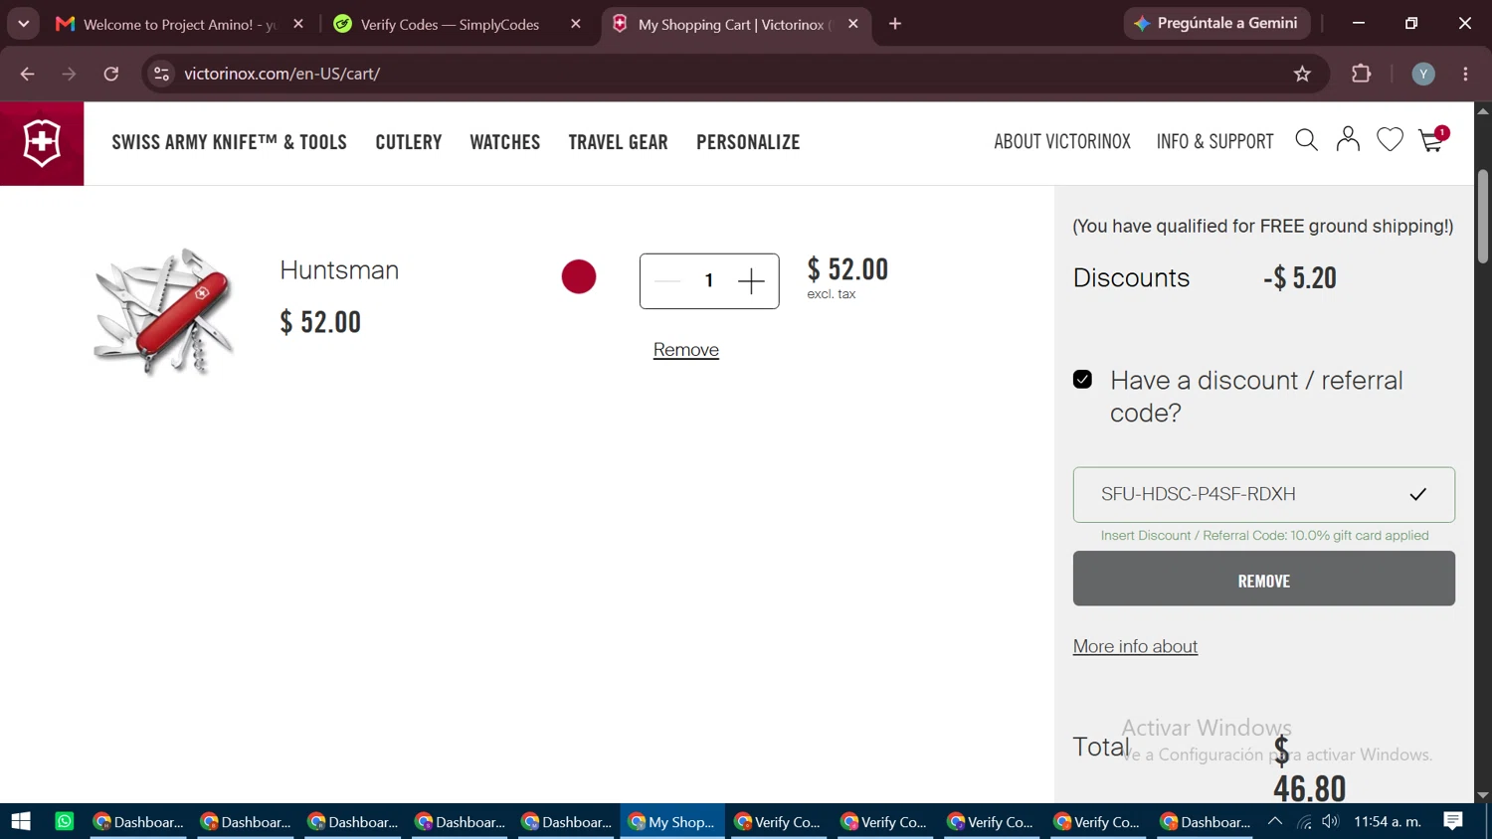
Task: Decrease Huntsman quantity with minus button
Action: click(x=667, y=281)
